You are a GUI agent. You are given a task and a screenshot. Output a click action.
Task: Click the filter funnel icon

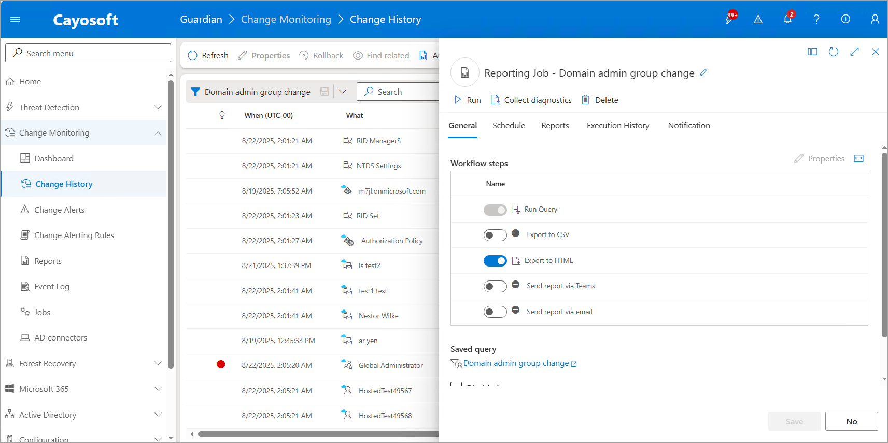coord(195,92)
